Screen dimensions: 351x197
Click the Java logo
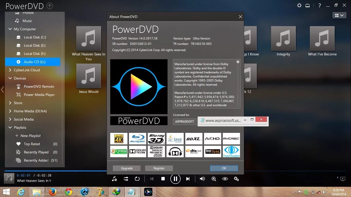175,139
